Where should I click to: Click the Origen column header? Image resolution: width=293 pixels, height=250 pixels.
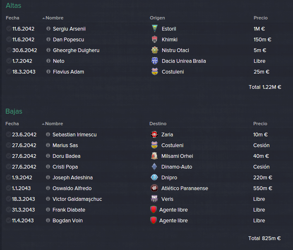(x=157, y=18)
